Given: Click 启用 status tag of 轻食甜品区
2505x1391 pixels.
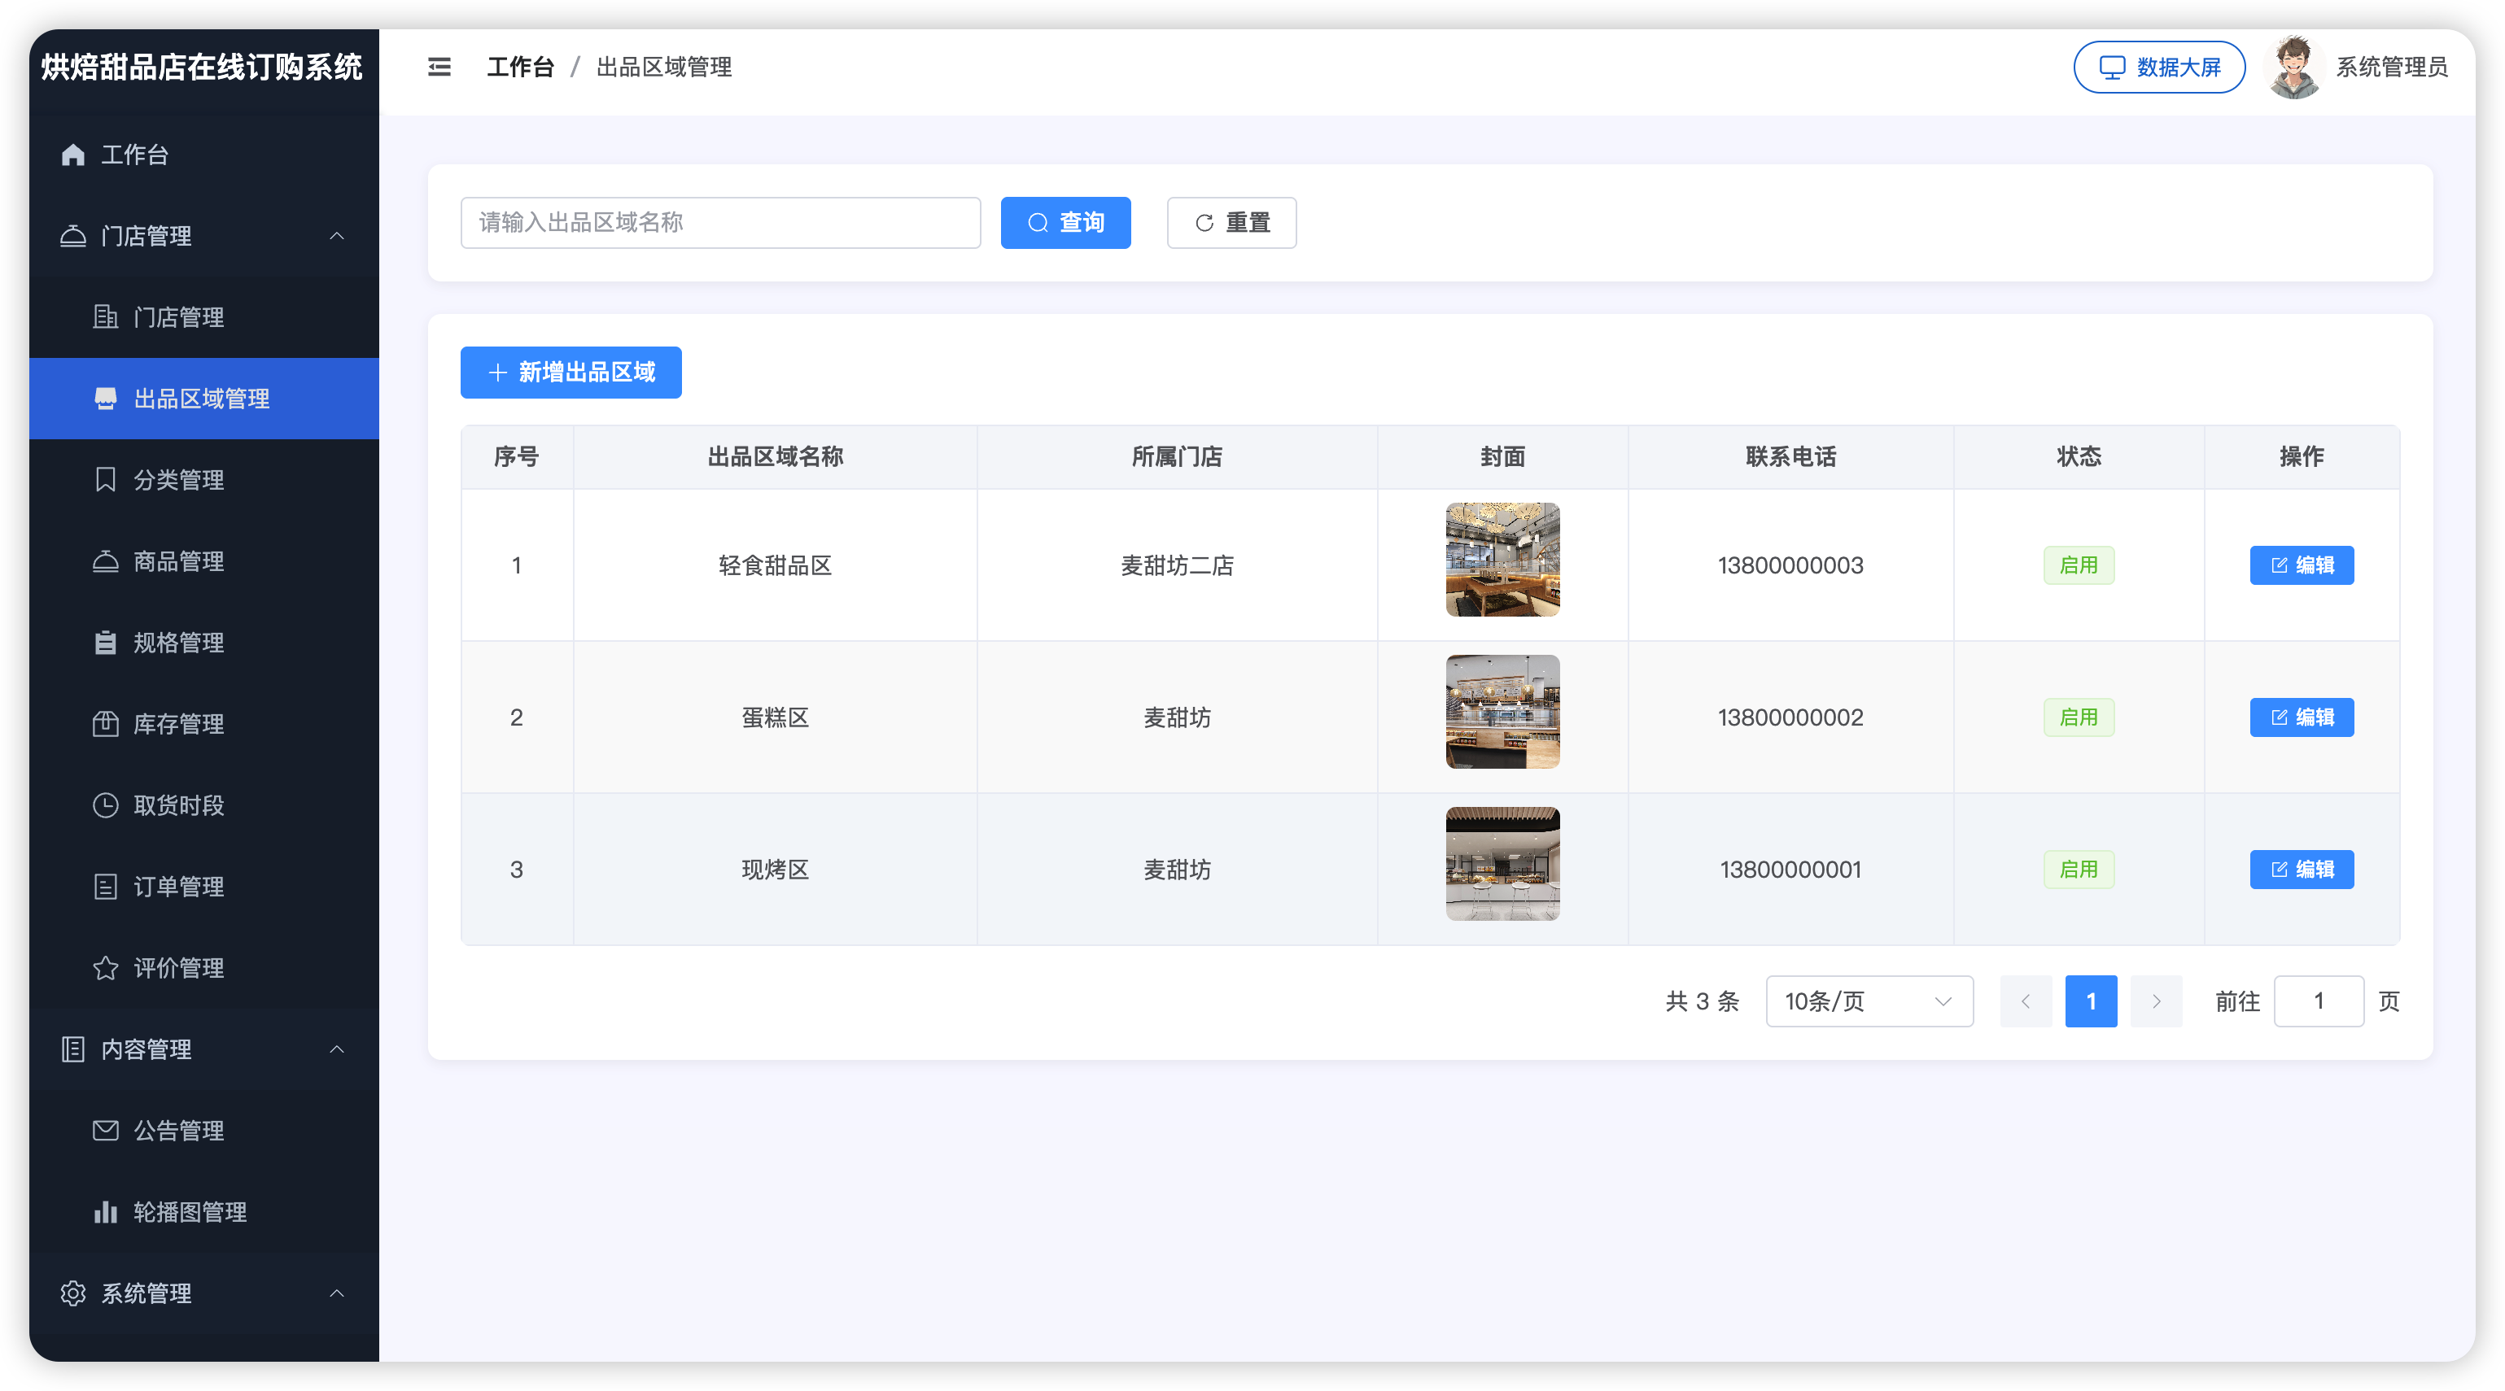Looking at the screenshot, I should click(x=2079, y=565).
